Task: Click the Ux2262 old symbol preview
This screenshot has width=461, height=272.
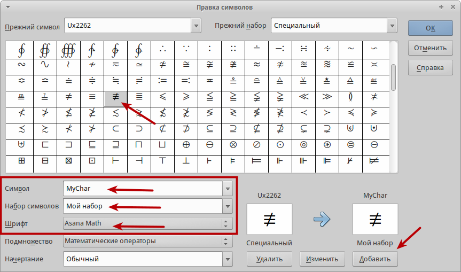Action: pyautogui.click(x=270, y=219)
